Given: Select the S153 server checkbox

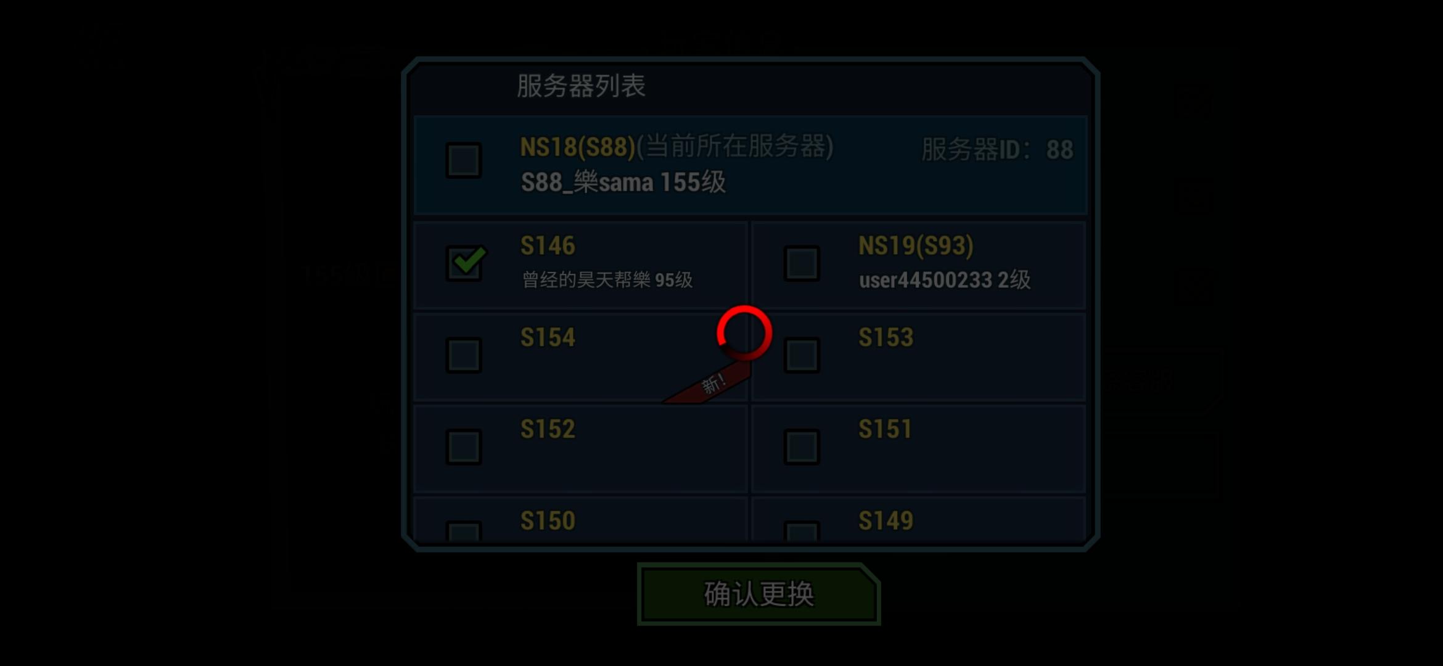Looking at the screenshot, I should pos(802,355).
